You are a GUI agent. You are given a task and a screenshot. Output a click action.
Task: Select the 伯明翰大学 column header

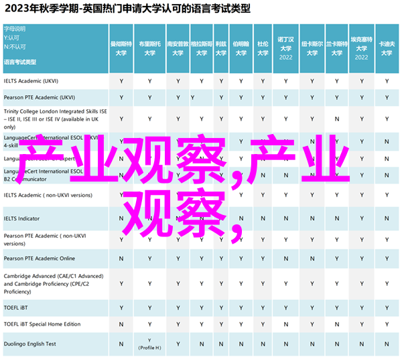click(x=241, y=48)
